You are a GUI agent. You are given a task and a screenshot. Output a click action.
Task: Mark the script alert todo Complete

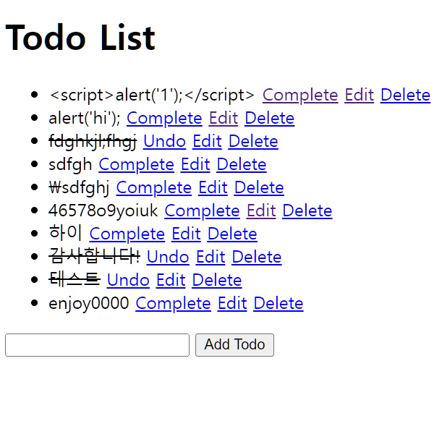pyautogui.click(x=300, y=95)
